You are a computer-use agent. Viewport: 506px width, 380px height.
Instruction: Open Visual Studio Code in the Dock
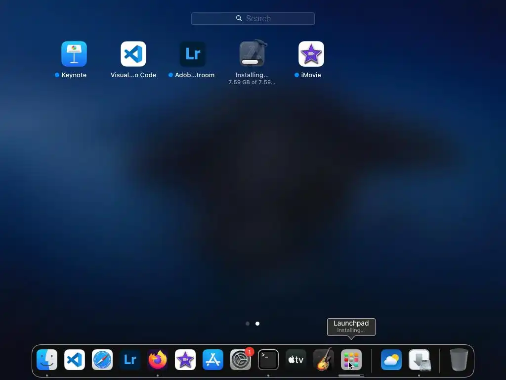coord(75,360)
